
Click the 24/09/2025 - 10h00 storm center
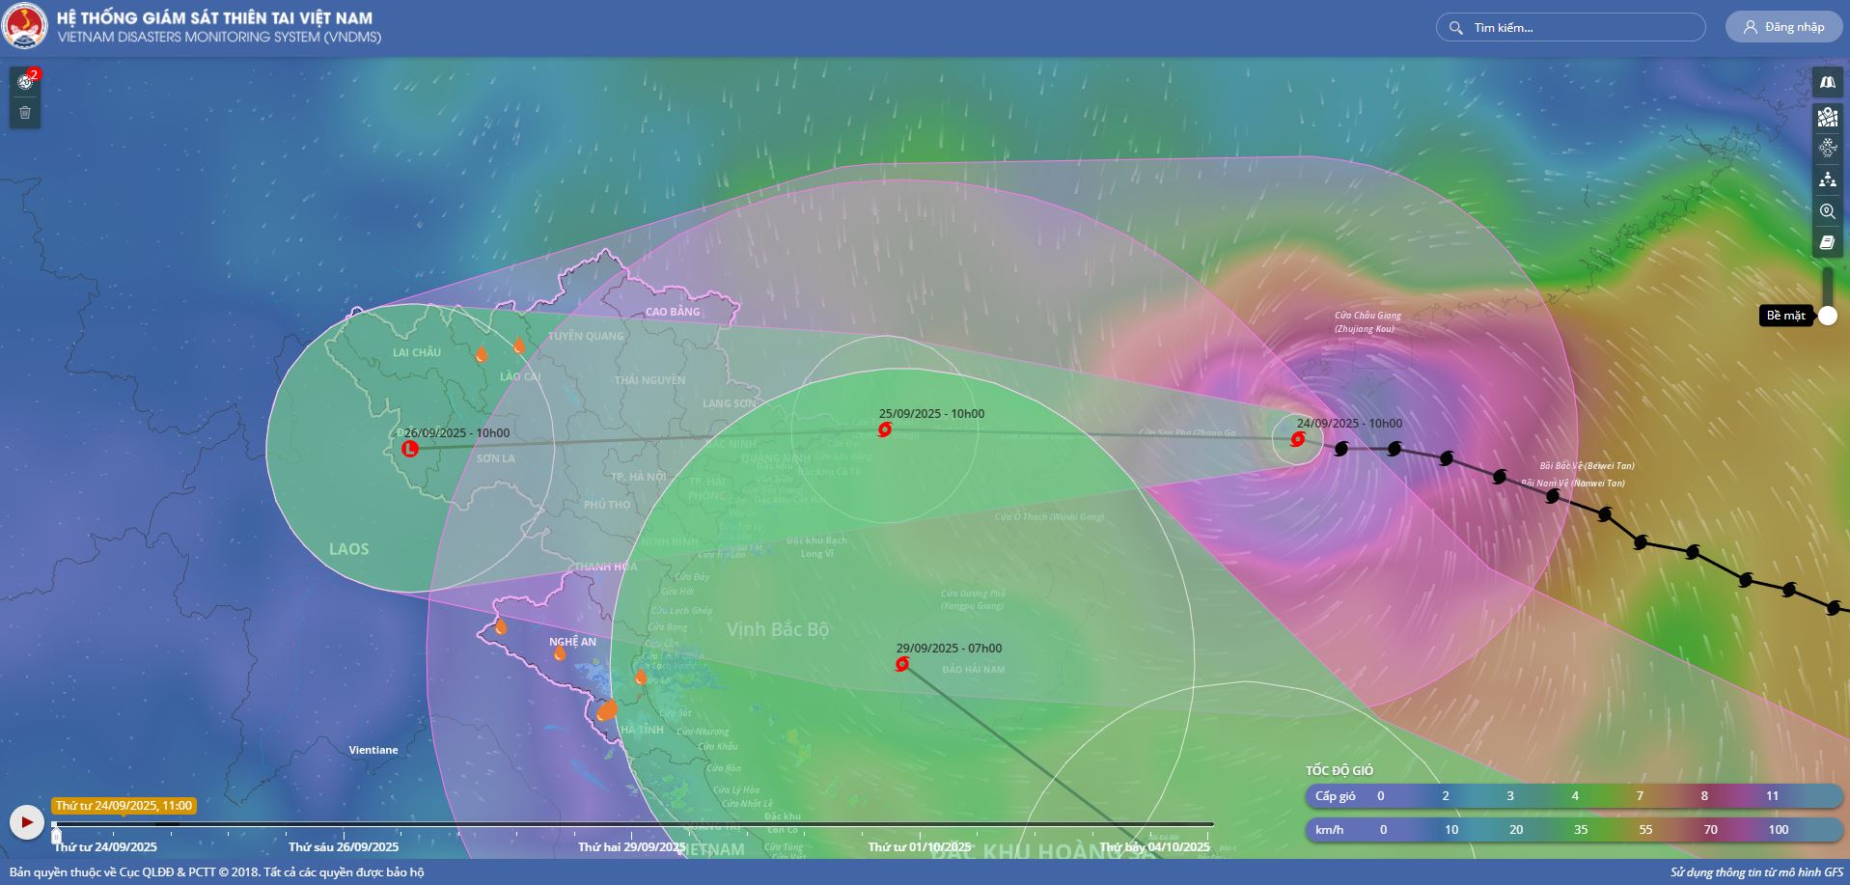1298,440
